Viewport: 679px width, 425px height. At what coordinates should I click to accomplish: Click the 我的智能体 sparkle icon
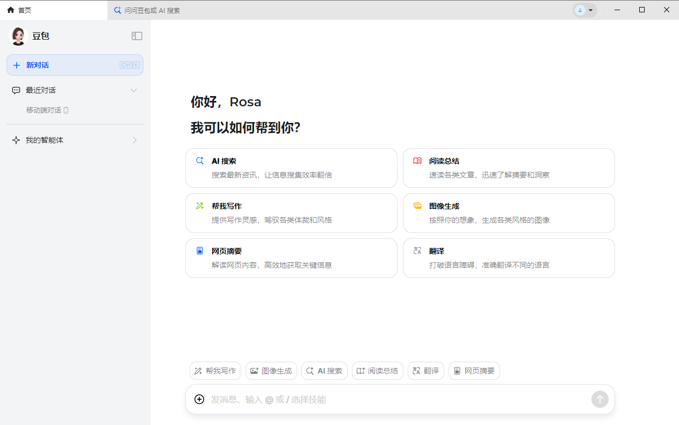16,140
